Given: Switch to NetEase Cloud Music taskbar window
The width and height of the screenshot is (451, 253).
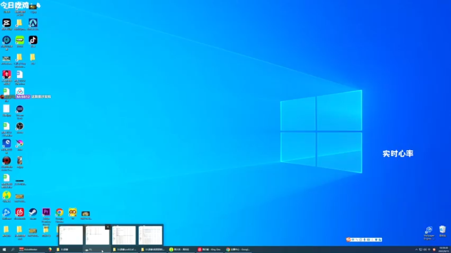Looking at the screenshot, I should 210,250.
